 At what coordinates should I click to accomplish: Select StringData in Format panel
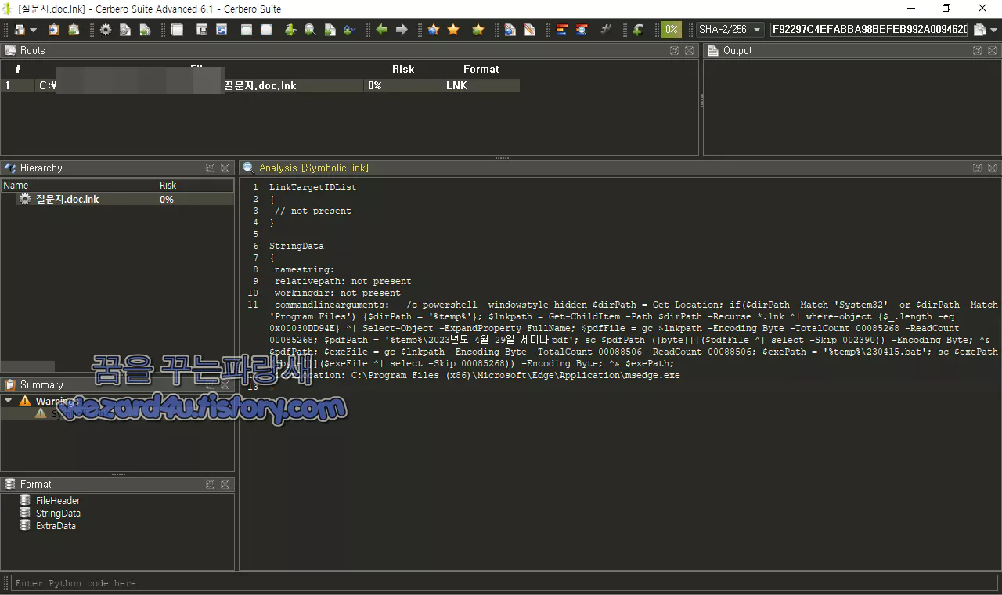coord(58,514)
